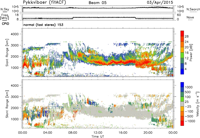Click frequency tick value "18"
This screenshot has height=138, width=200.
click(x=17, y=15)
